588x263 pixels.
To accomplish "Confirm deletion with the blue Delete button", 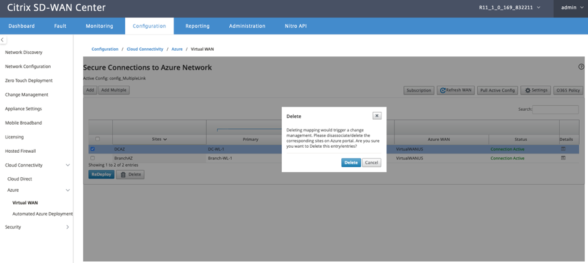I will click(x=351, y=163).
